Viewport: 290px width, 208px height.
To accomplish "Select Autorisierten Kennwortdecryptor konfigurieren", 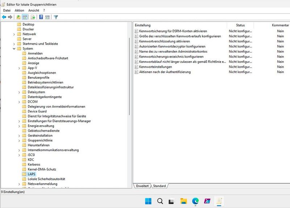I will 172,46.
